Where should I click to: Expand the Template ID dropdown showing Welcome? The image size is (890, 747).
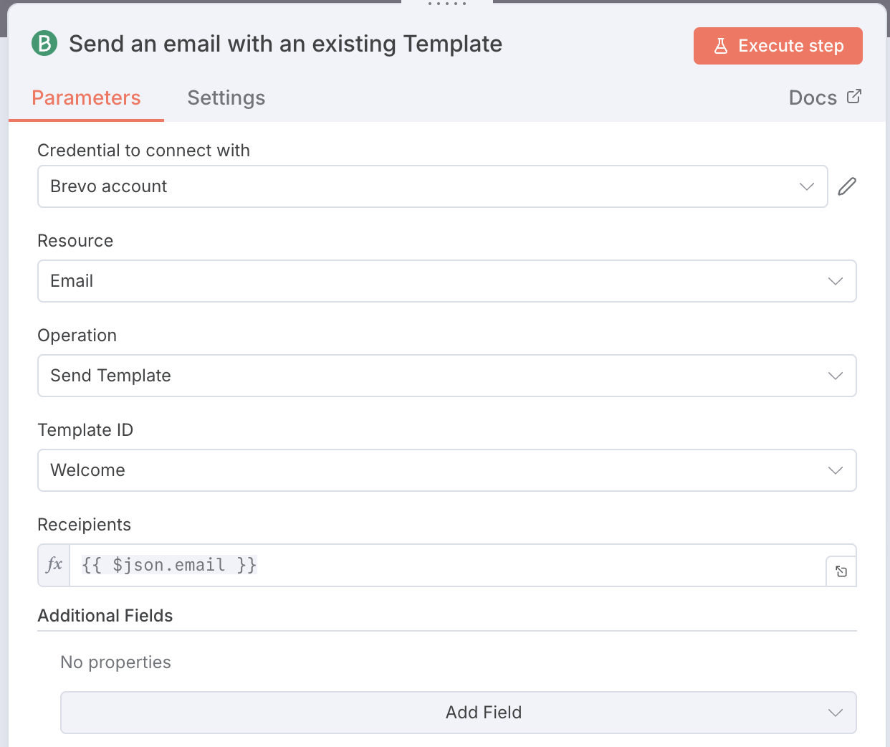pyautogui.click(x=446, y=470)
